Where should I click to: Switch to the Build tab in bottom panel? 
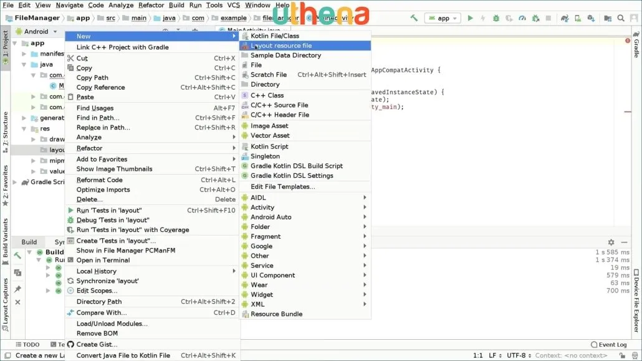[x=29, y=242]
